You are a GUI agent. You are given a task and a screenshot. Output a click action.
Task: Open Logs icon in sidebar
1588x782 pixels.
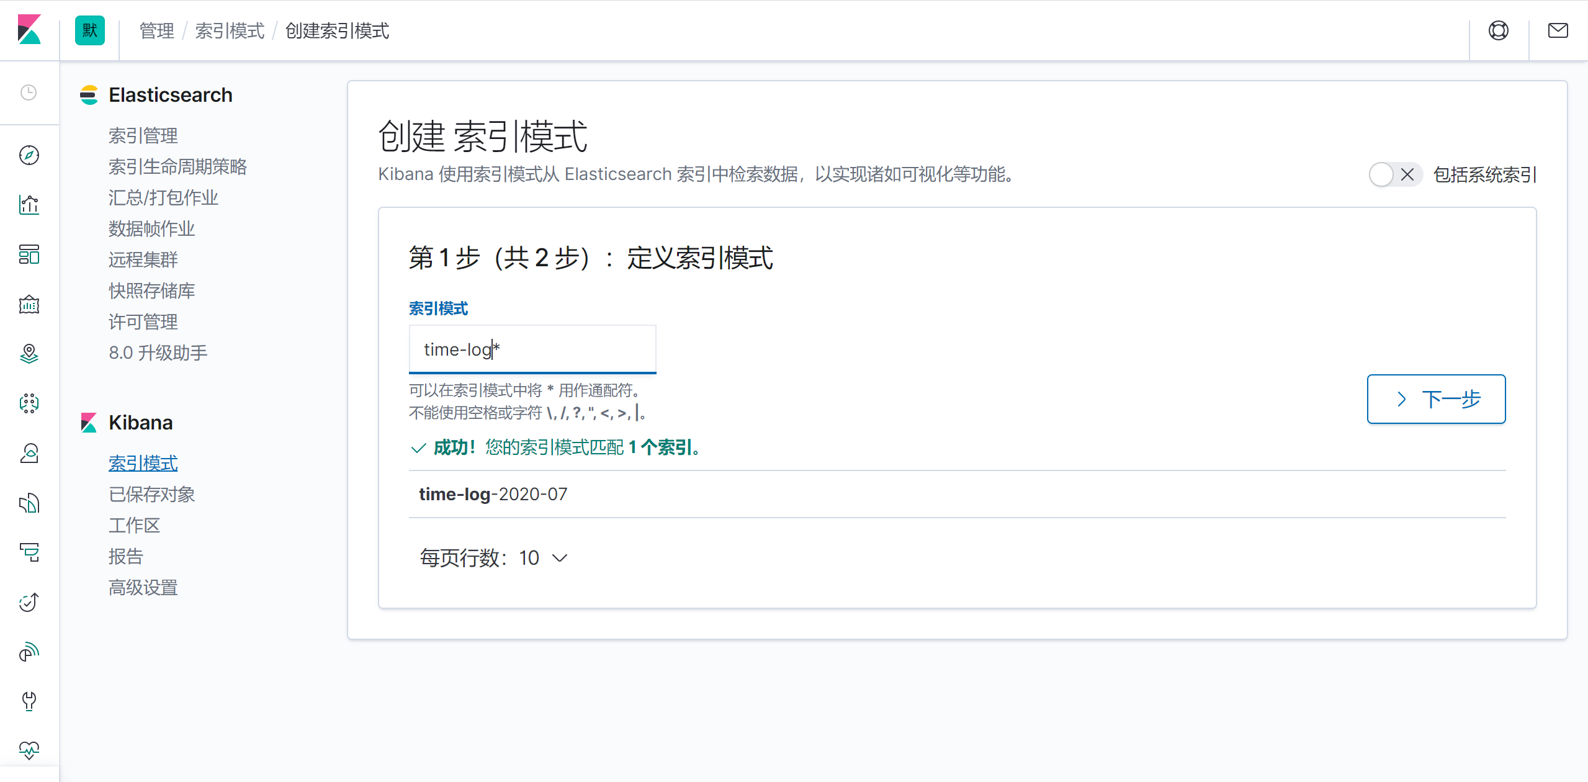pyautogui.click(x=29, y=503)
